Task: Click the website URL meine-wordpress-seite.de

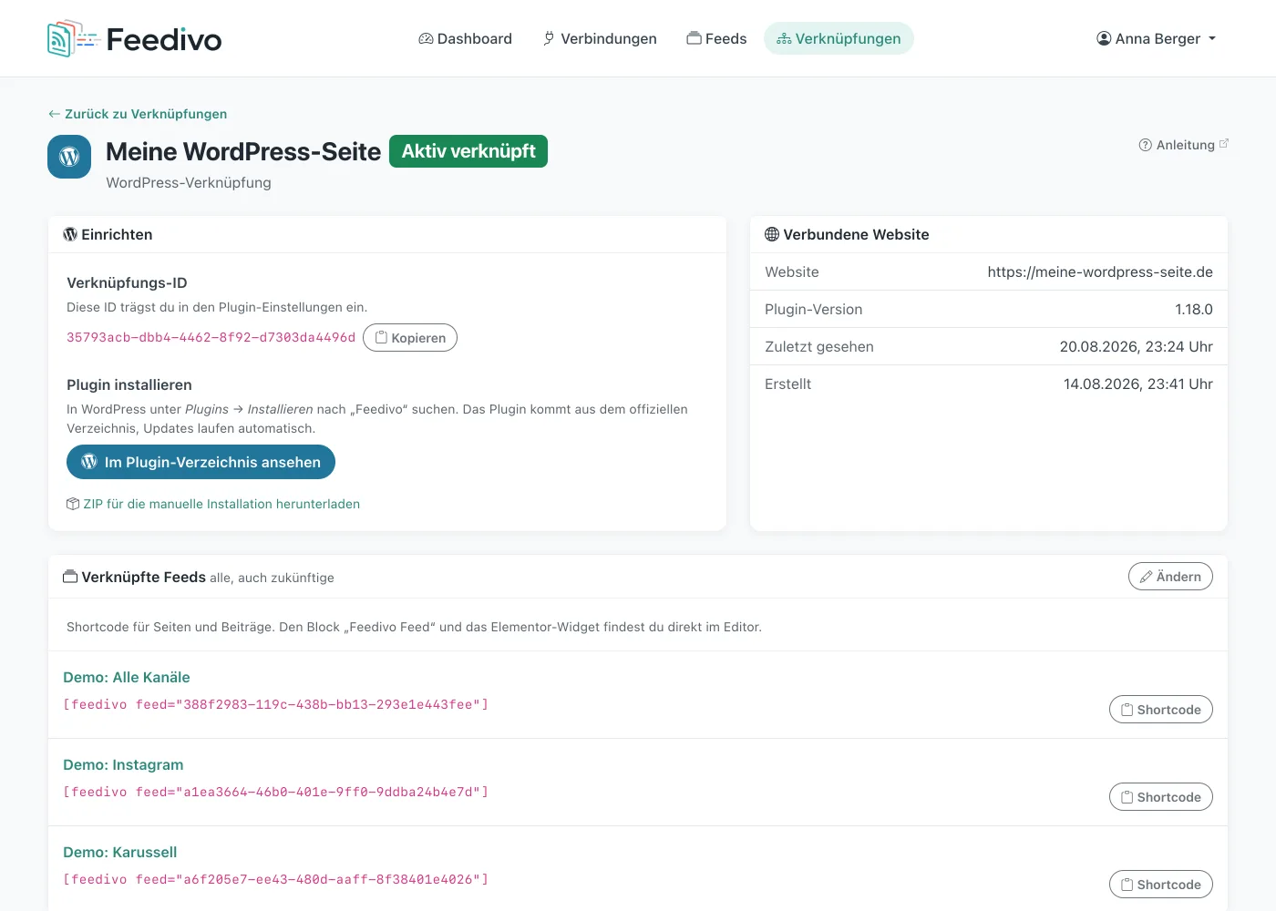Action: coord(1100,271)
